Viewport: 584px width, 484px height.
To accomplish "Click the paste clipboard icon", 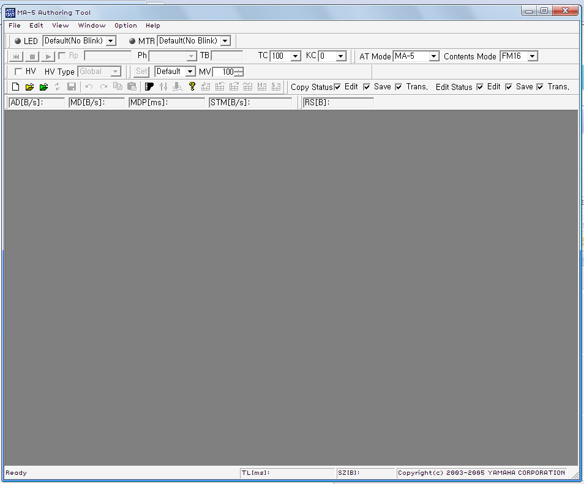I will click(132, 87).
